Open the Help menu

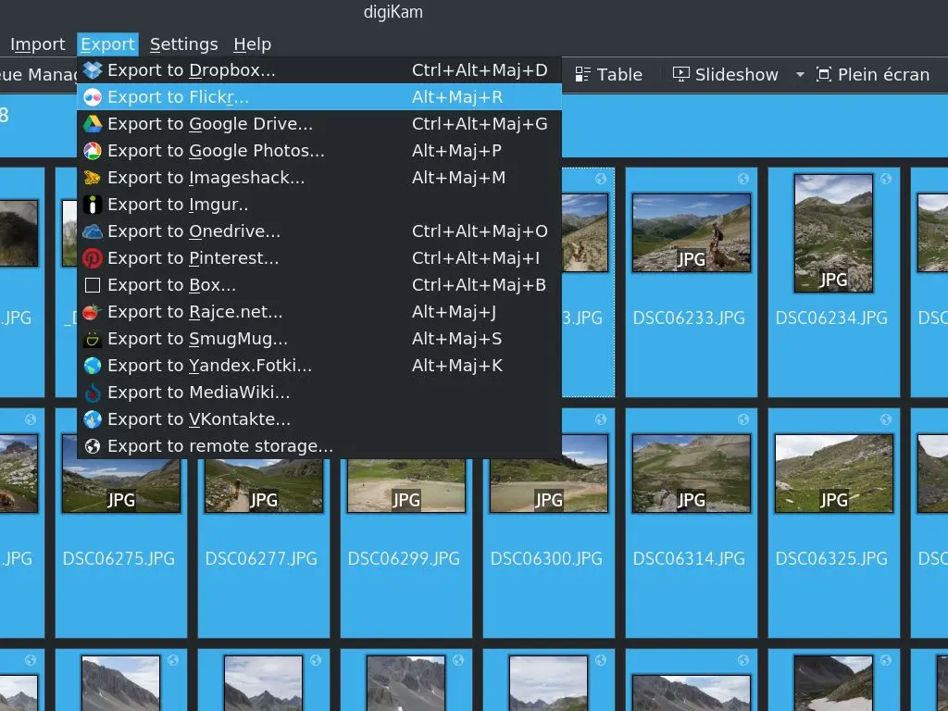252,44
